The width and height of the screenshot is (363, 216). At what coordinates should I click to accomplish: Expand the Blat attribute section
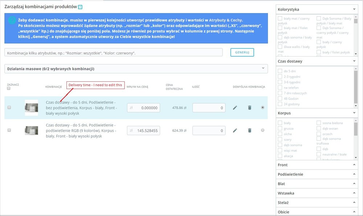[x=354, y=184]
